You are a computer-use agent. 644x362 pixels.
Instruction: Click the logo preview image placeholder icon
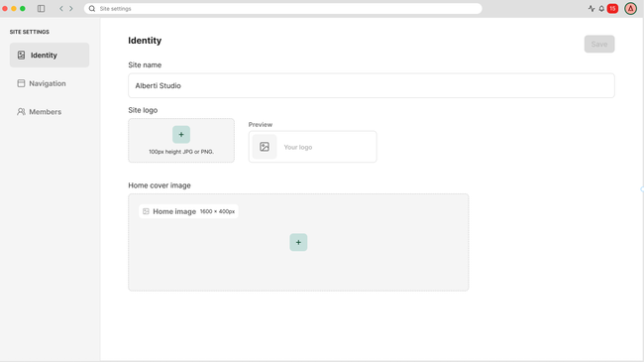tap(265, 147)
